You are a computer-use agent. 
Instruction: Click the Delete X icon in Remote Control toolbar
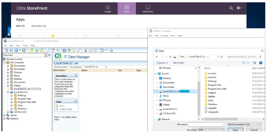(x=58, y=50)
